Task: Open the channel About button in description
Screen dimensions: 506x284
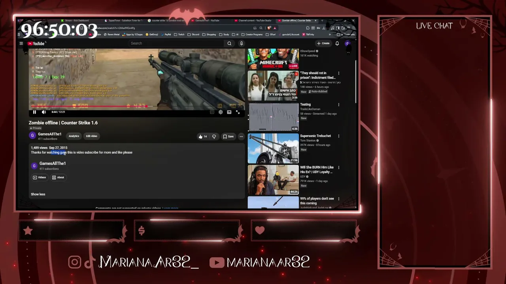Action: pos(58,177)
